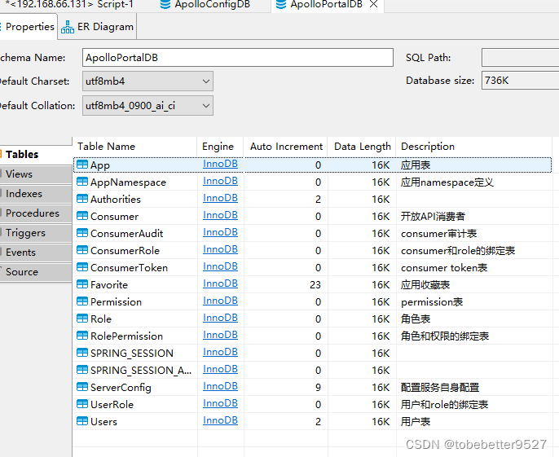The width and height of the screenshot is (559, 457).
Task: Click the SPRING_SESSION_A... table icon
Action: tap(82, 370)
